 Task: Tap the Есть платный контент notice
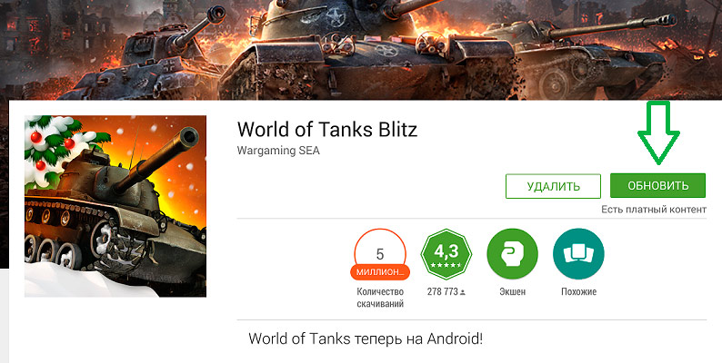654,210
